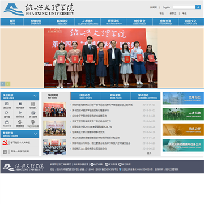Click the Shaoxing University header logo
Screen dimensions: 204x204
tap(39, 10)
